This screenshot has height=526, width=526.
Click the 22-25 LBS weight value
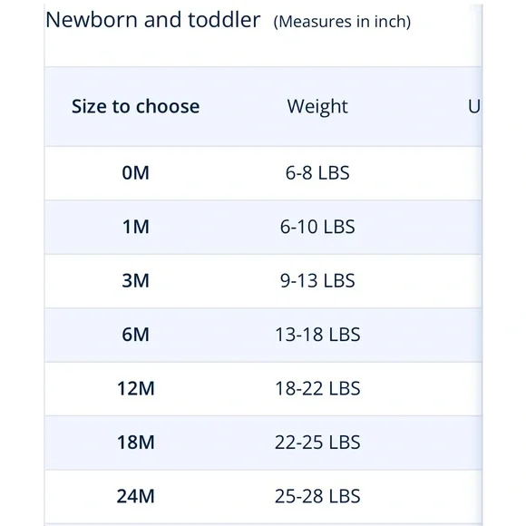tap(317, 443)
